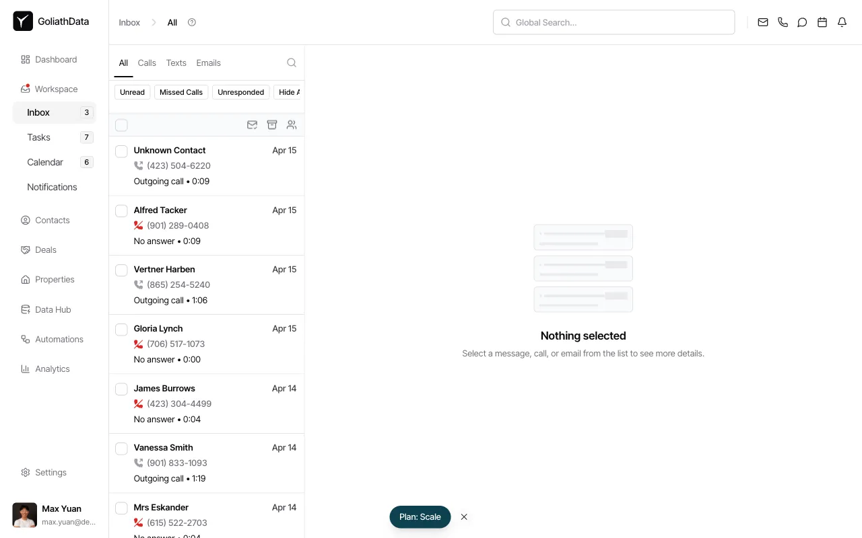862x538 pixels.
Task: Select the checkbox for Alfred Tacker
Action: 121,210
